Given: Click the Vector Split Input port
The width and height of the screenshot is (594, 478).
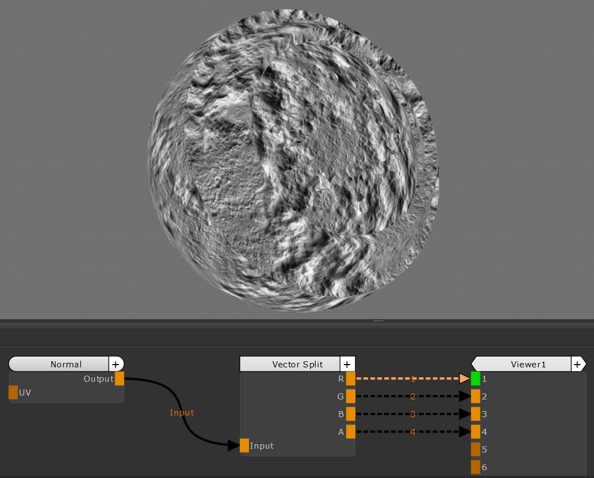Looking at the screenshot, I should point(245,445).
